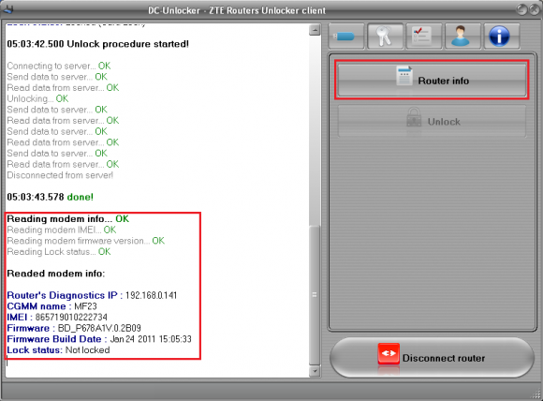The width and height of the screenshot is (543, 401).
Task: Click the Router info button
Action: click(432, 80)
